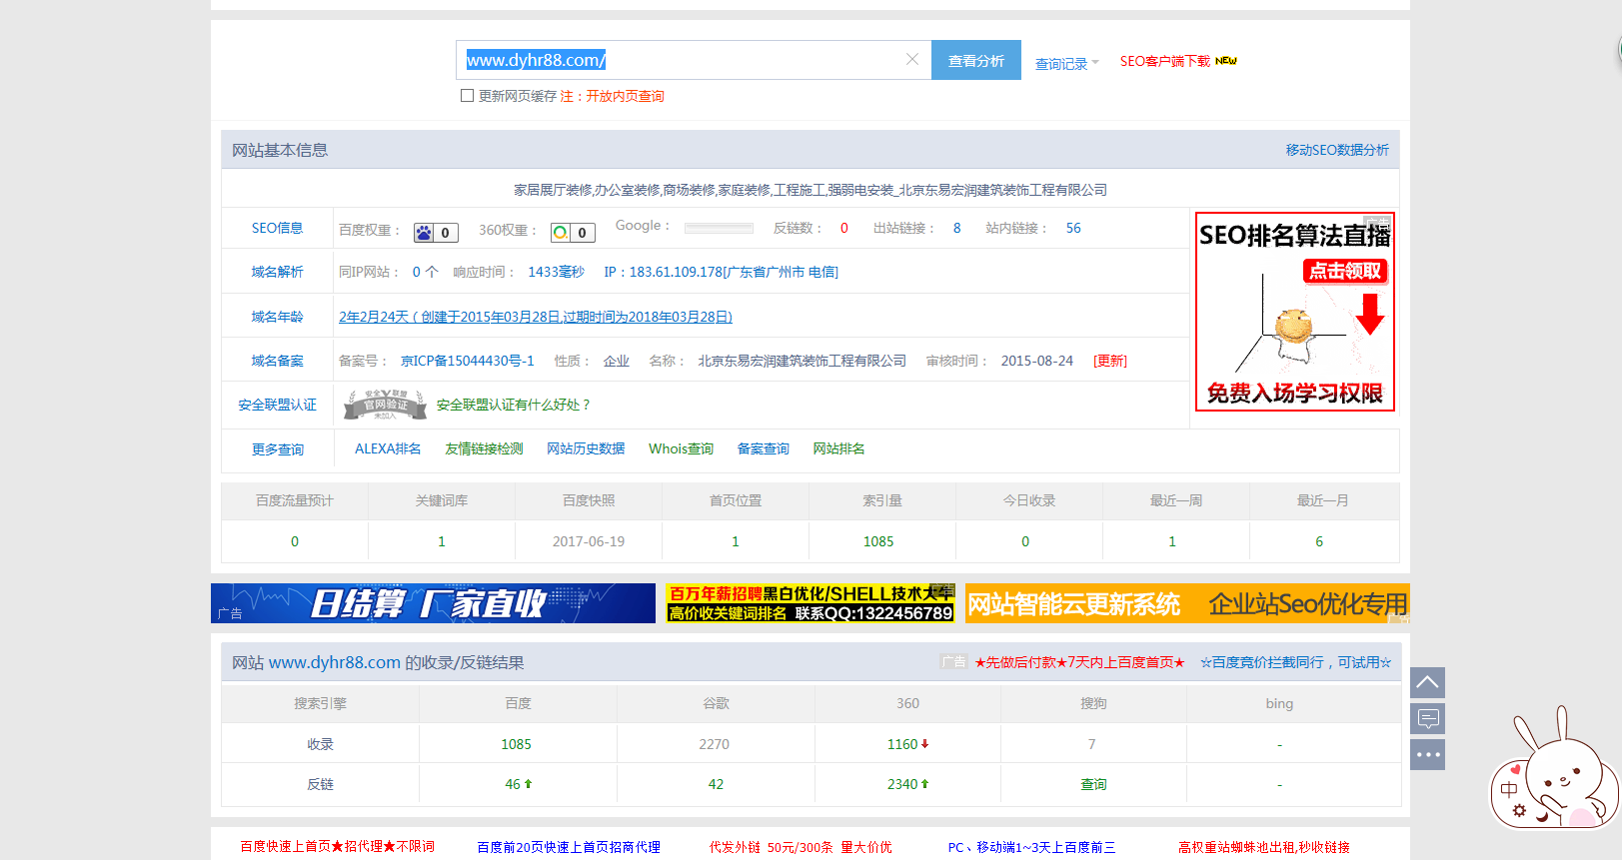Clear the URL input with the X icon

point(911,60)
